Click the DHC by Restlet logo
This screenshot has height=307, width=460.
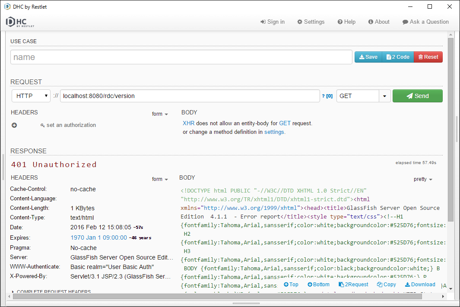click(x=20, y=22)
